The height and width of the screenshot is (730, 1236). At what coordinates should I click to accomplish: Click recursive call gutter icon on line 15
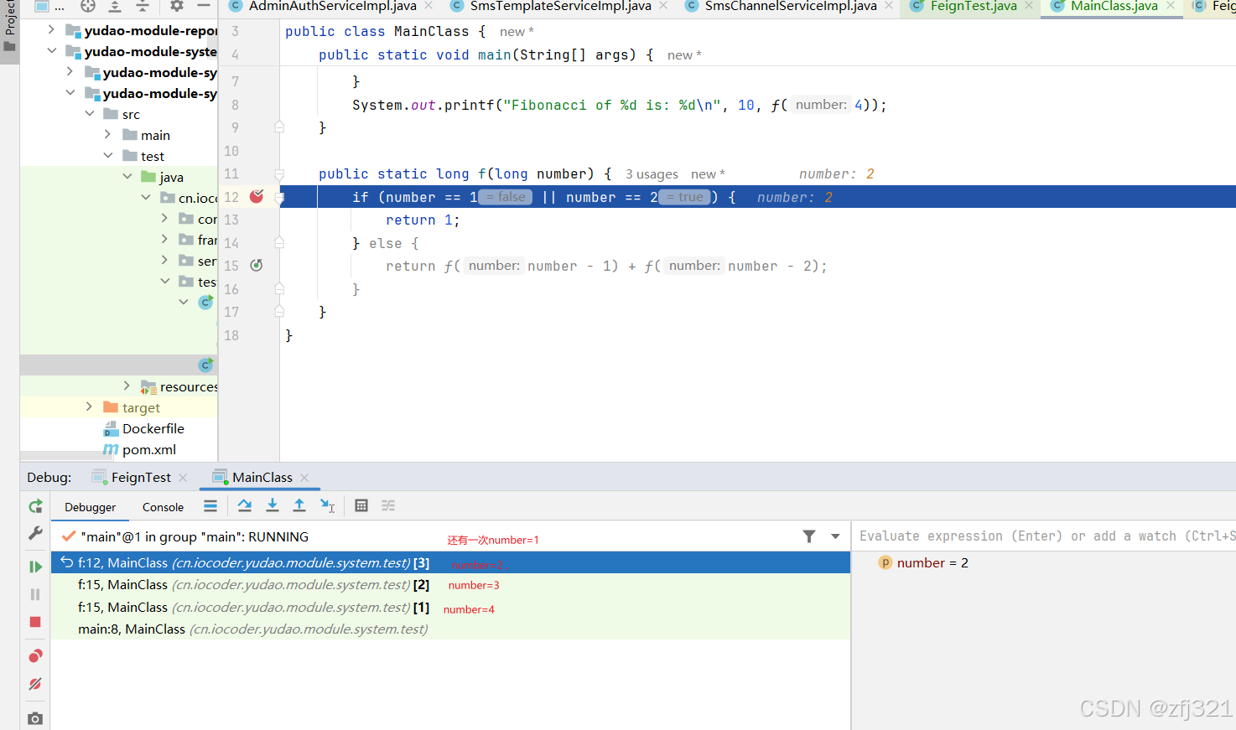point(257,265)
